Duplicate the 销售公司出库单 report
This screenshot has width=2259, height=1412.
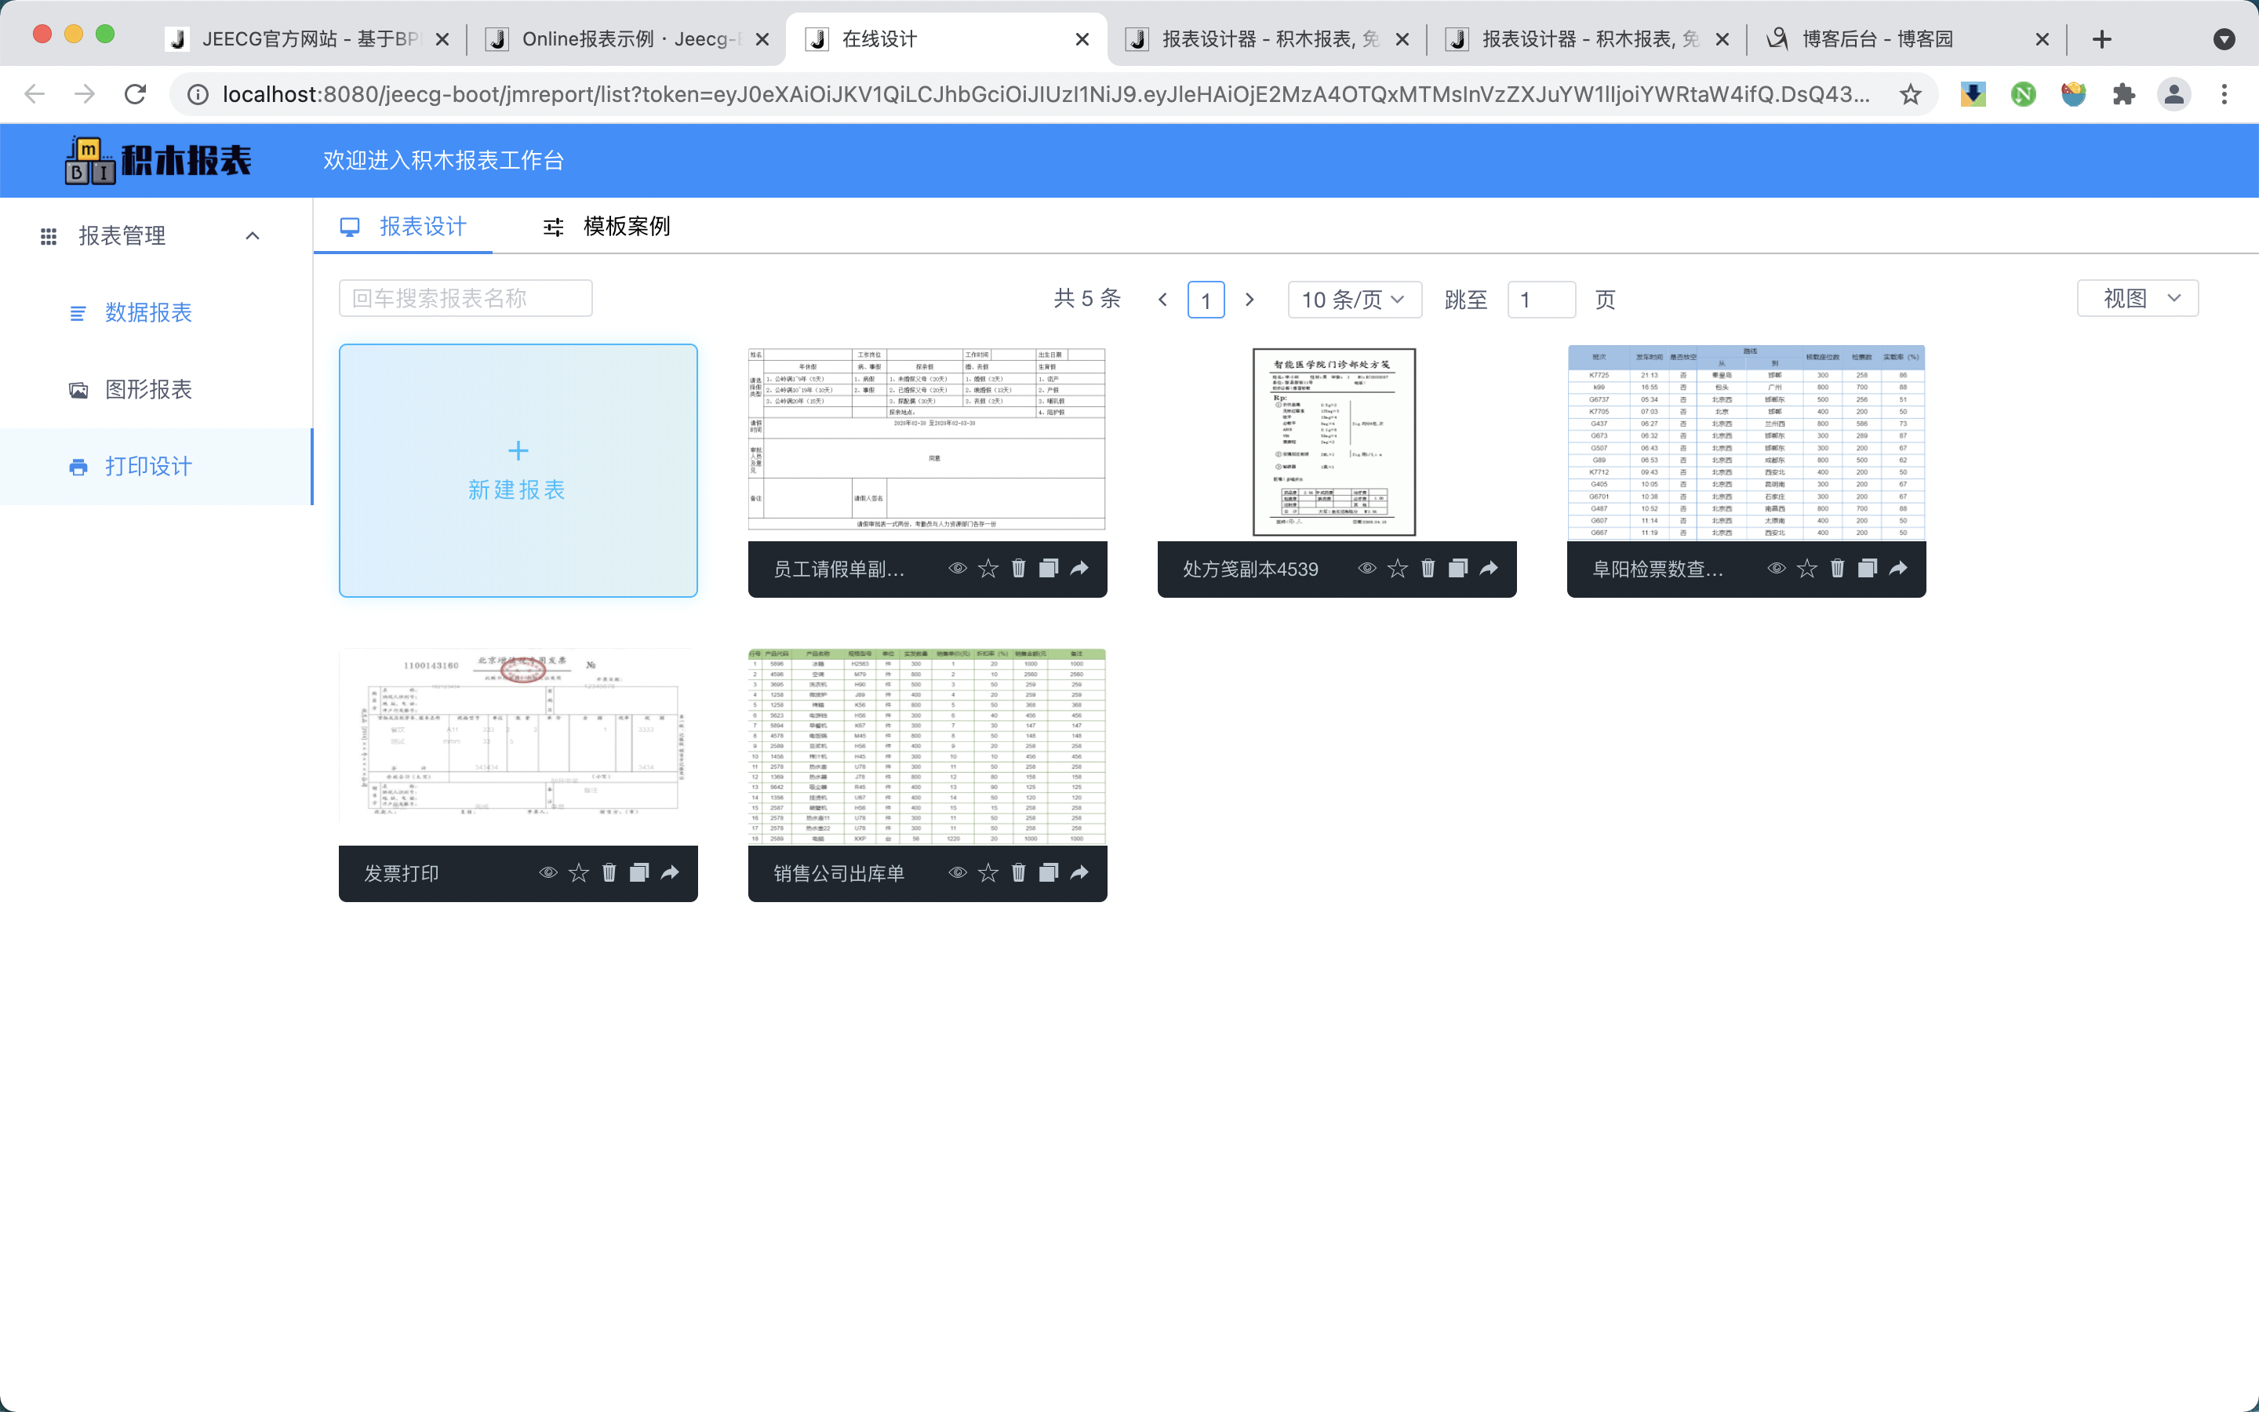click(x=1048, y=872)
